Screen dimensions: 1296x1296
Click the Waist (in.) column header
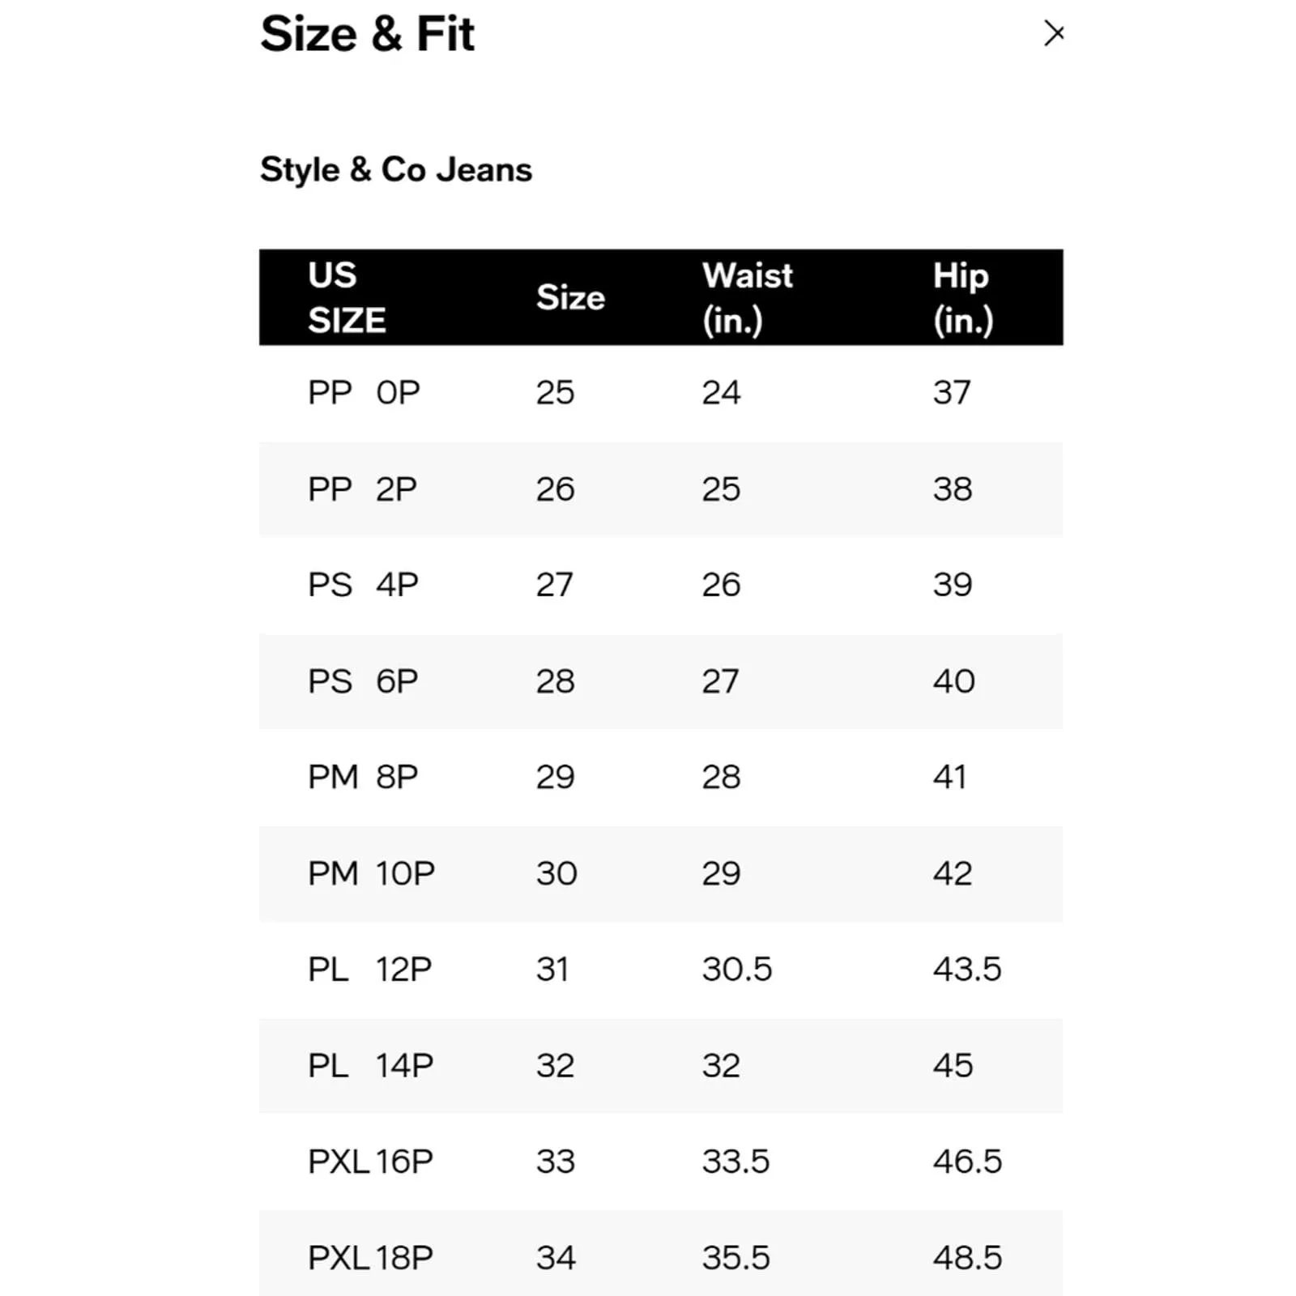click(747, 297)
